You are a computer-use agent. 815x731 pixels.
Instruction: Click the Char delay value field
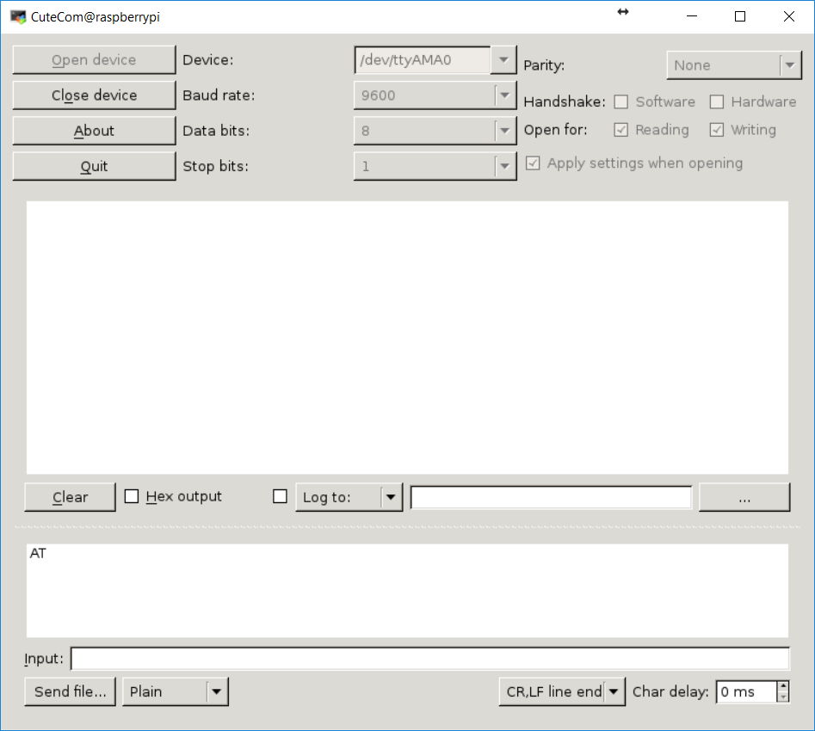[x=746, y=691]
